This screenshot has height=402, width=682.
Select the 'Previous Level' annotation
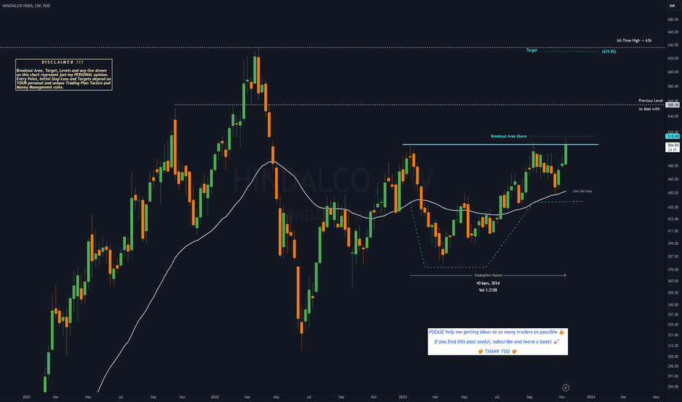point(651,101)
